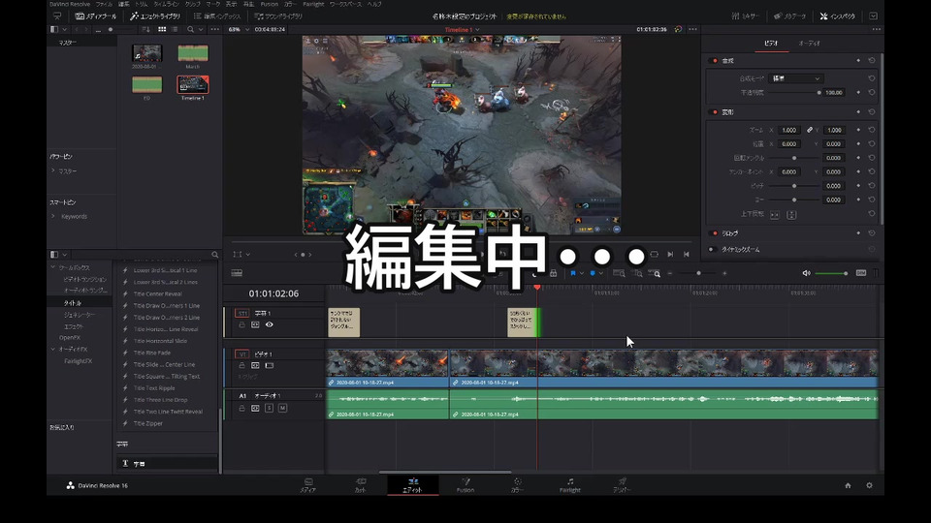This screenshot has height=523, width=931.
Task: Lock the subtitle track ST1
Action: pyautogui.click(x=241, y=324)
